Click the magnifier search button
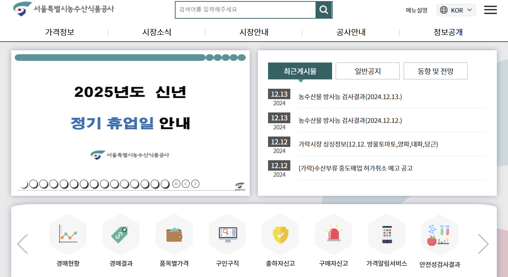508x277 pixels. [324, 10]
